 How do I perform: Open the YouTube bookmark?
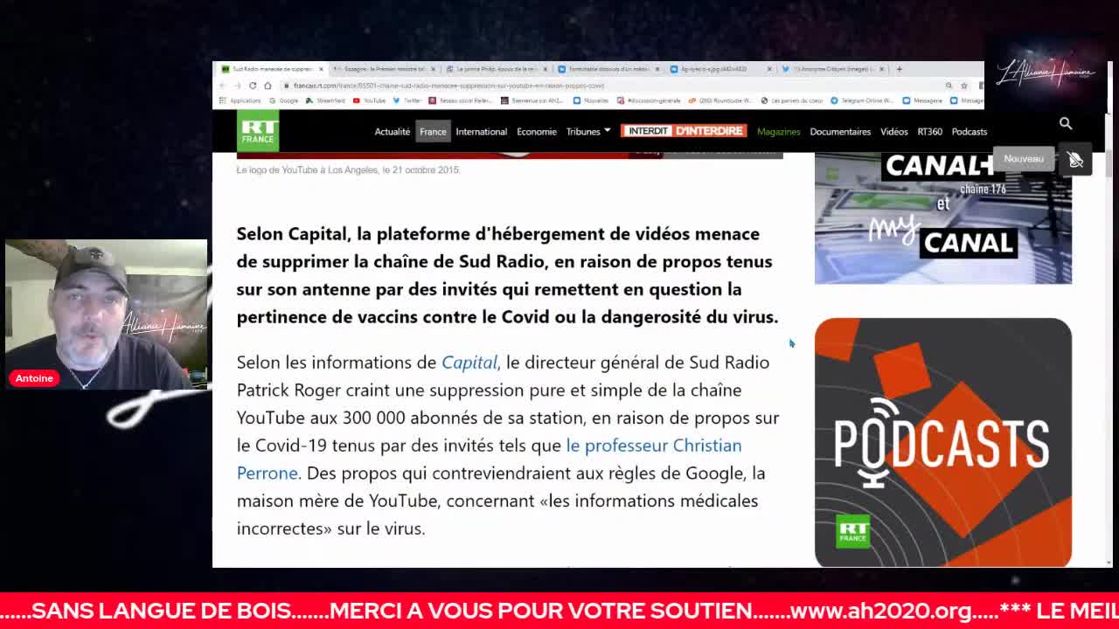tap(369, 100)
